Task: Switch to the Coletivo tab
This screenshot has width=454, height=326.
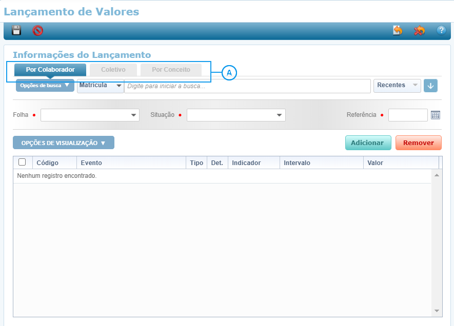Action: [113, 70]
